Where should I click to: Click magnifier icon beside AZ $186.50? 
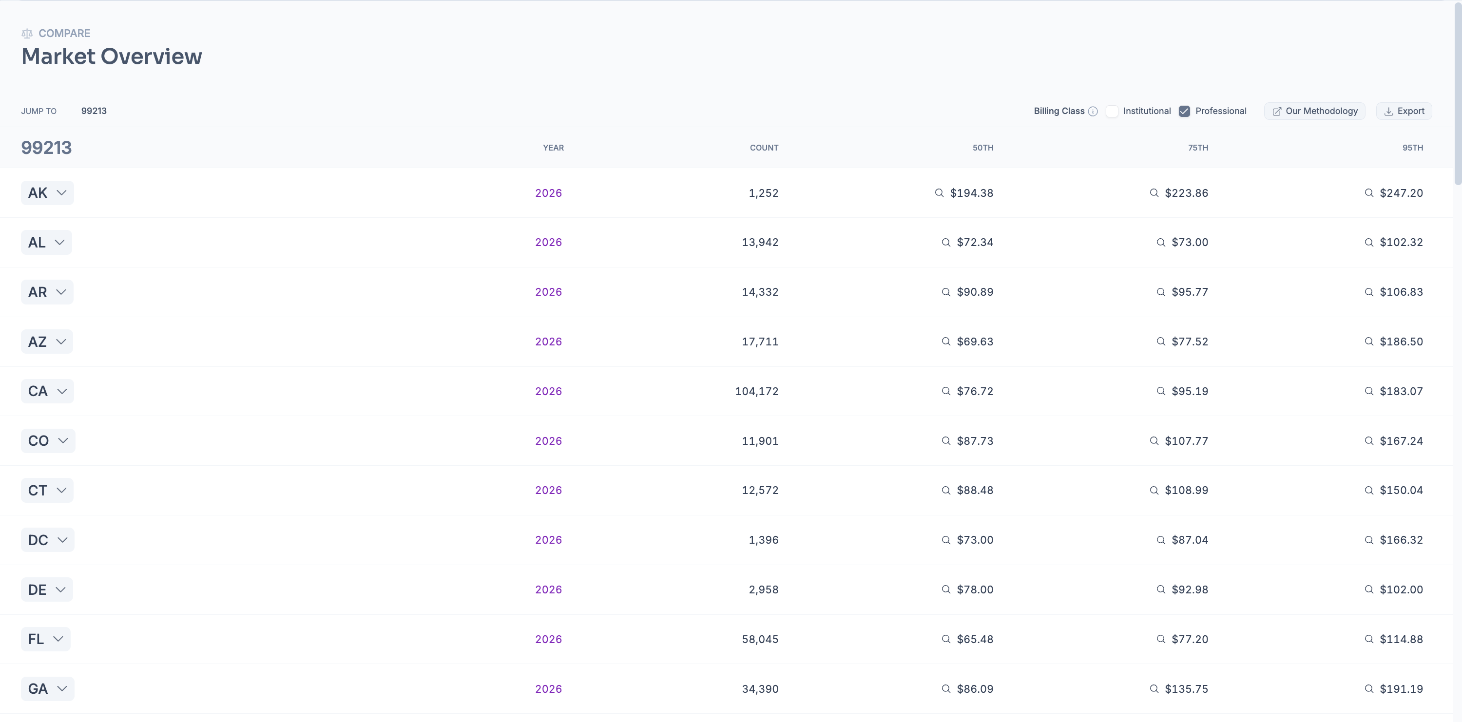click(x=1369, y=342)
